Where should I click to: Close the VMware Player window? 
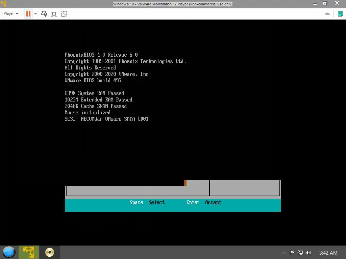[x=337, y=3]
